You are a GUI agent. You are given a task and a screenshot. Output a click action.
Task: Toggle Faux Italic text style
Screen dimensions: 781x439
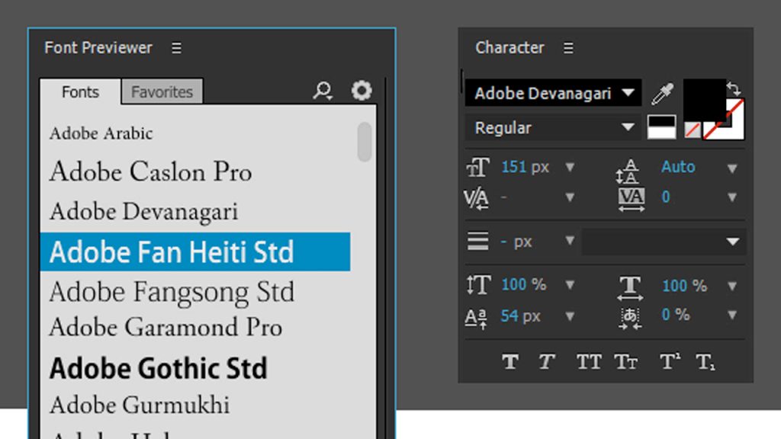click(x=546, y=362)
